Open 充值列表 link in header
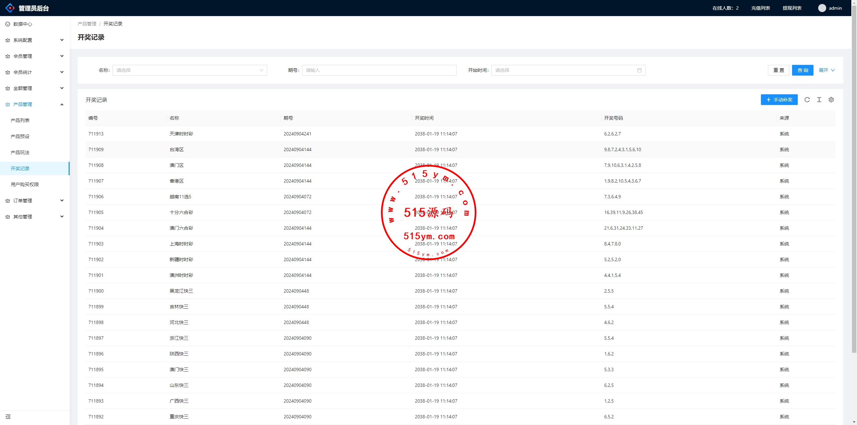The width and height of the screenshot is (857, 425). click(760, 8)
